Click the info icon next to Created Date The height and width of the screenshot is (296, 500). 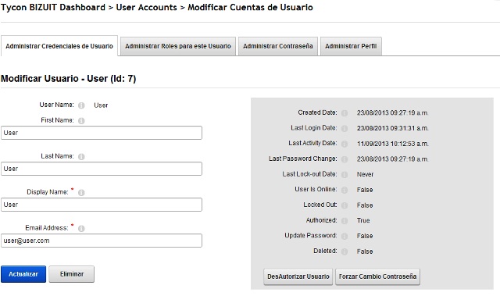pos(345,113)
